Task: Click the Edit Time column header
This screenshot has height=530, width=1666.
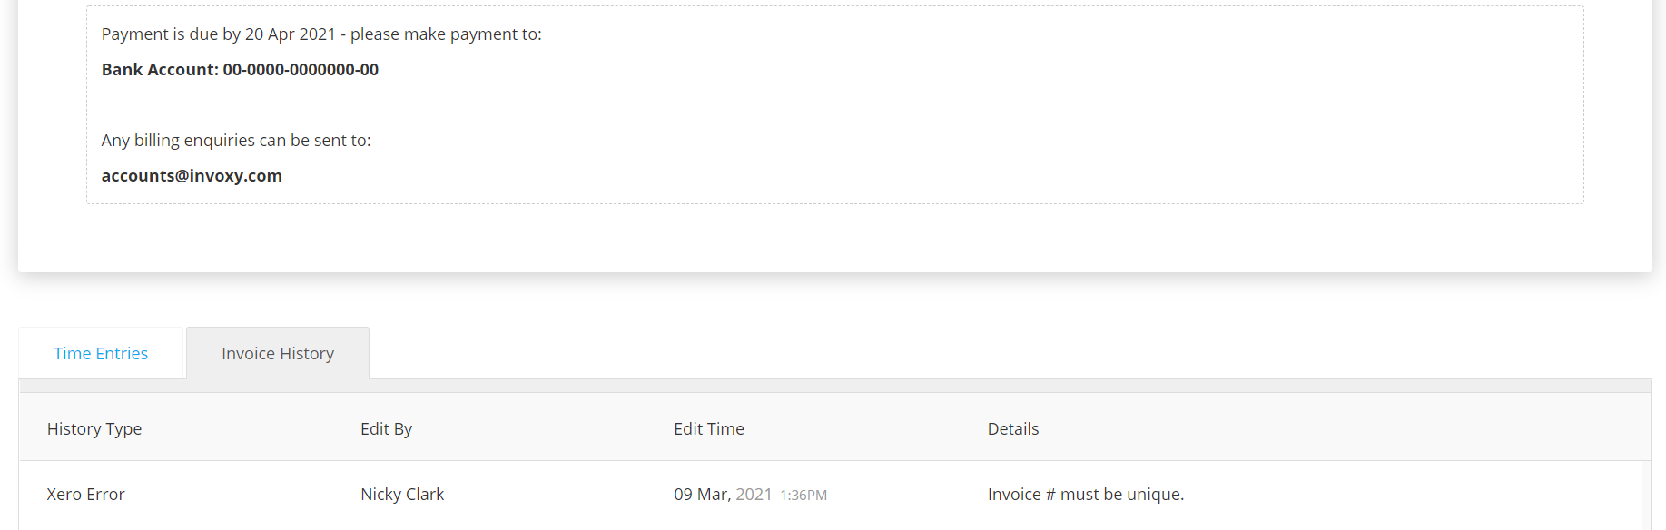Action: click(709, 429)
